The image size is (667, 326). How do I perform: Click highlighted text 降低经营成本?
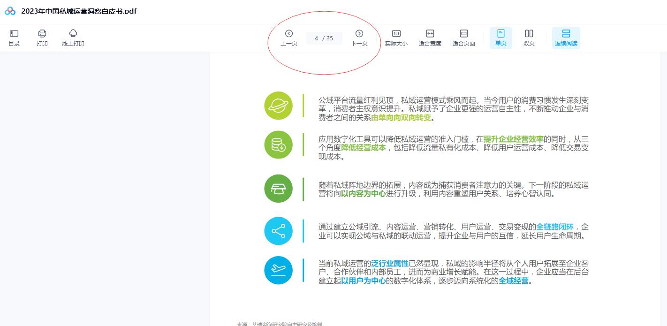pyautogui.click(x=364, y=148)
